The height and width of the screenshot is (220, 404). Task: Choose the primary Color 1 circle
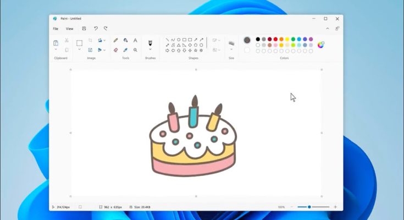(247, 40)
